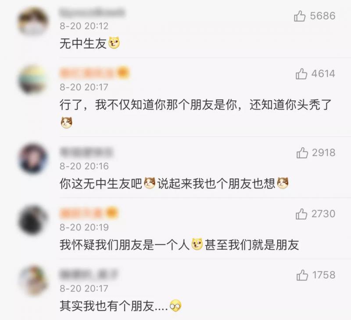
Task: Click cat emoji below 头秃了 comment
Action: point(67,123)
